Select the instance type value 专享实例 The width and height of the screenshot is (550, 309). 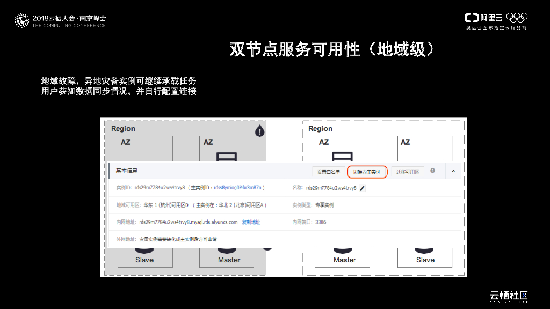(324, 205)
